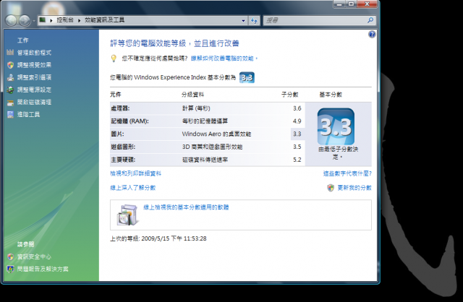
Task: Select the 控制台 breadcrumb
Action: coord(65,20)
